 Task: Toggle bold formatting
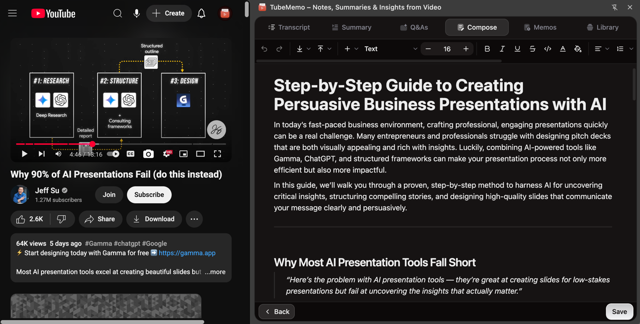pos(487,49)
